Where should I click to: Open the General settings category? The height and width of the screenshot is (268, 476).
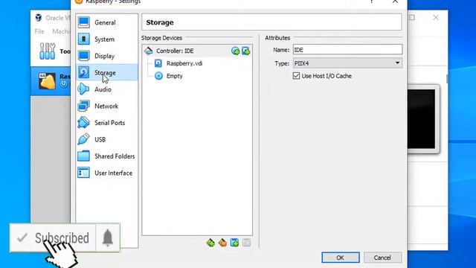(106, 22)
